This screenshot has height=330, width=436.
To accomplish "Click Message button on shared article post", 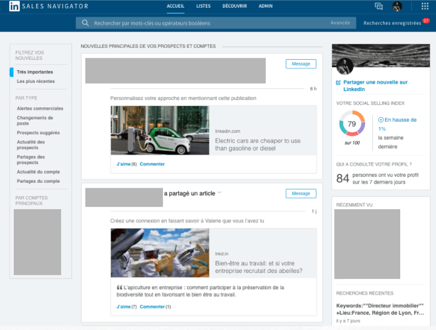I will (301, 194).
